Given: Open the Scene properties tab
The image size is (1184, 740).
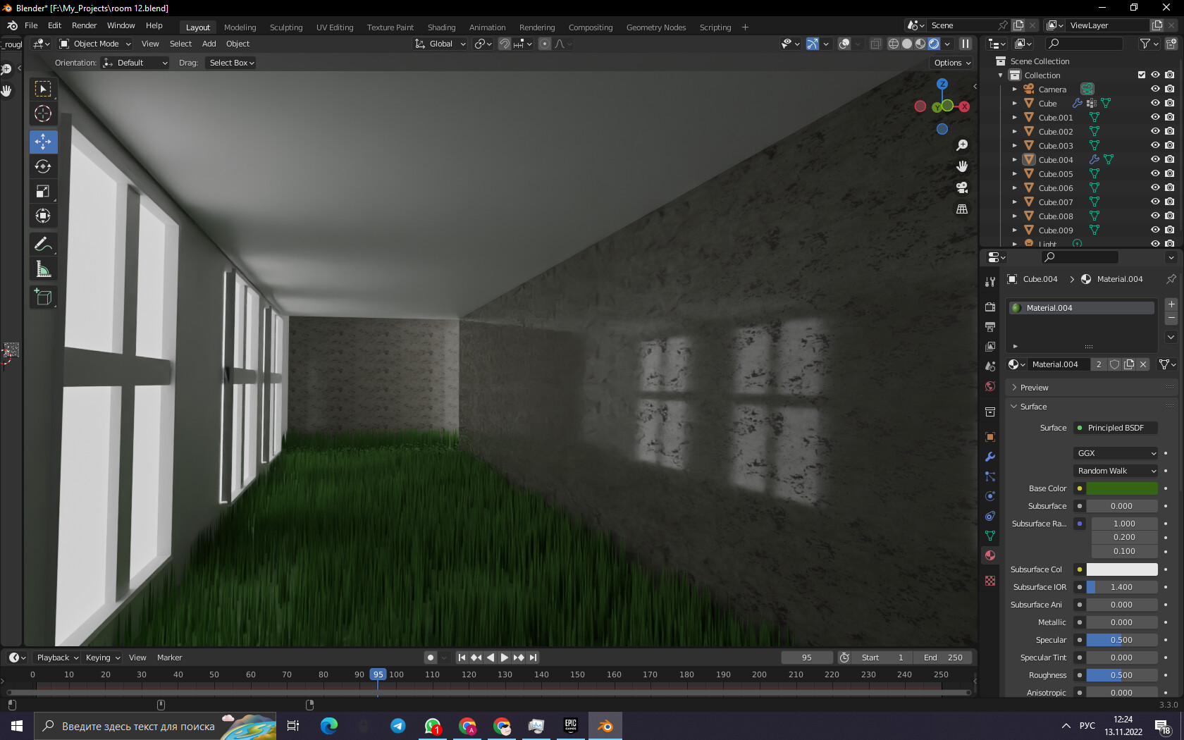Looking at the screenshot, I should click(x=990, y=366).
